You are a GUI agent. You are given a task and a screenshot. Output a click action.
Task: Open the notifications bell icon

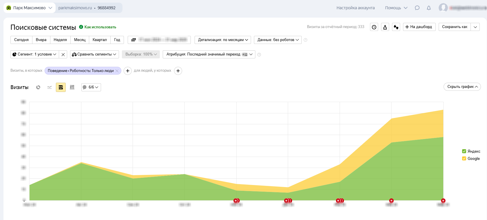pyautogui.click(x=429, y=8)
